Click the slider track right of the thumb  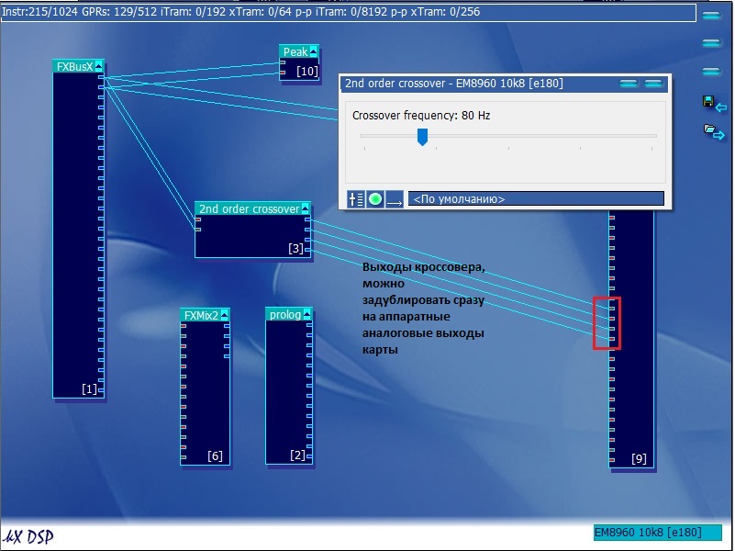pos(541,136)
